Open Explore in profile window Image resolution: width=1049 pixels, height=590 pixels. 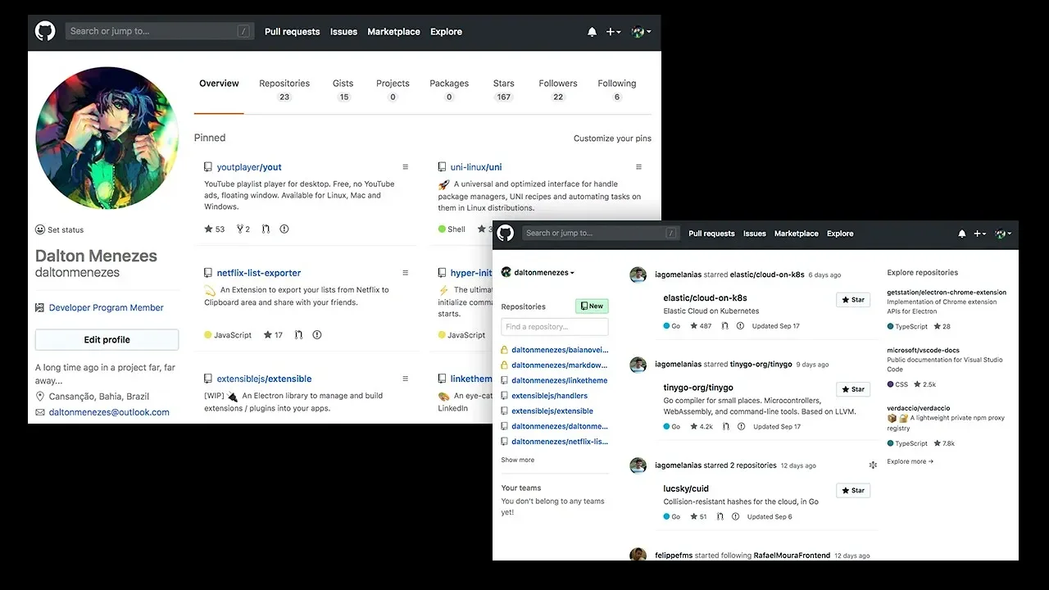click(446, 32)
